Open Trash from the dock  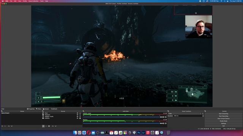click(x=168, y=133)
